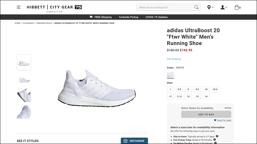
Task: Expand the account dropdown chevron
Action: pos(226,7)
